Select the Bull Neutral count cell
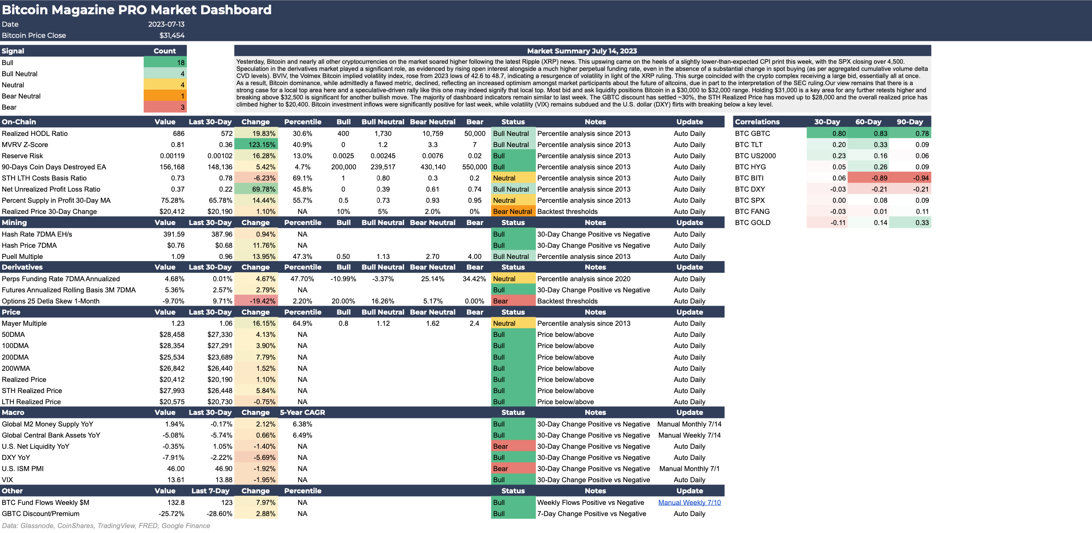 [x=165, y=74]
